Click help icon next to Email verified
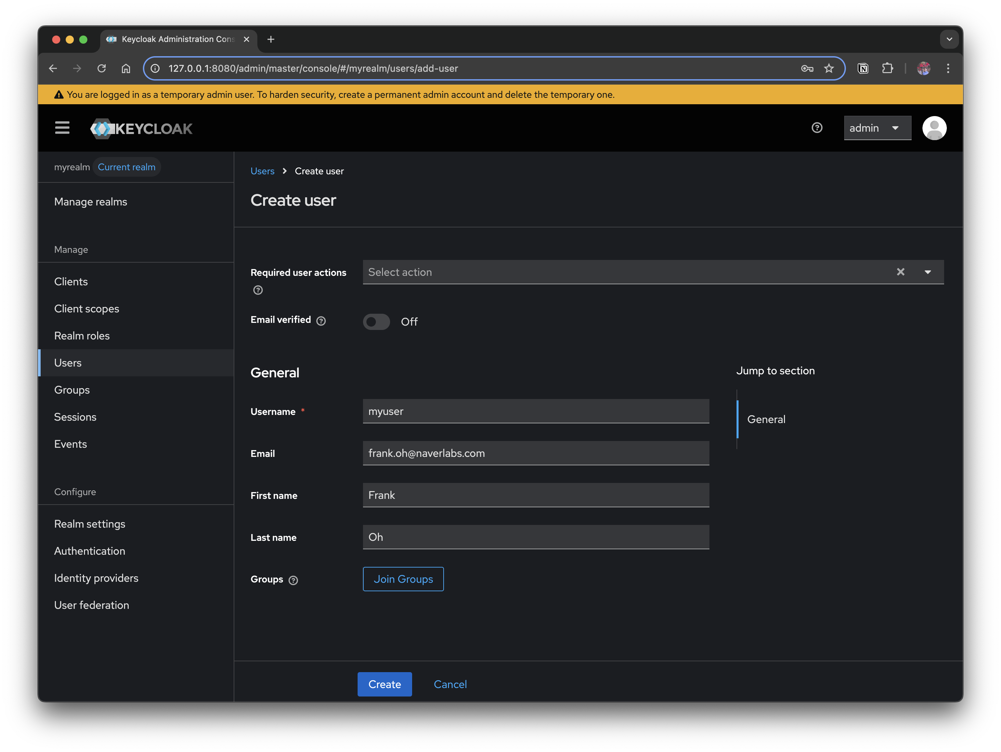 [x=321, y=320]
